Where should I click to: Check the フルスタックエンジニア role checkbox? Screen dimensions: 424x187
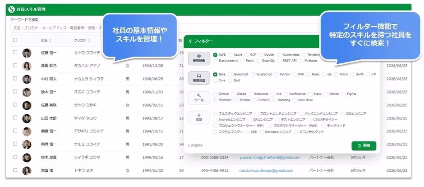pyautogui.click(x=215, y=114)
